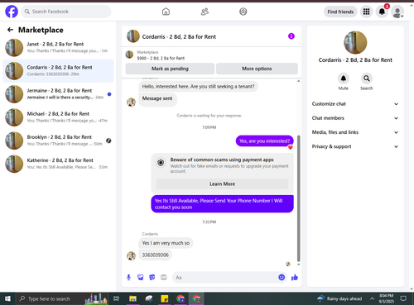Expand the Privacy & support section
The width and height of the screenshot is (414, 305).
tap(355, 146)
